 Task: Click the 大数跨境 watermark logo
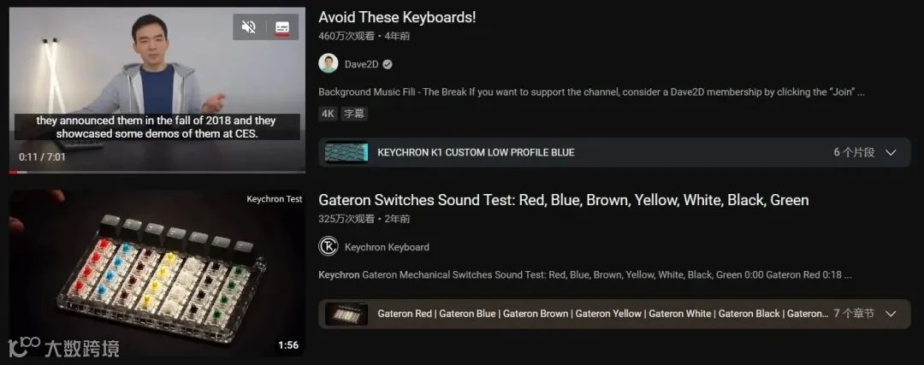click(x=63, y=348)
